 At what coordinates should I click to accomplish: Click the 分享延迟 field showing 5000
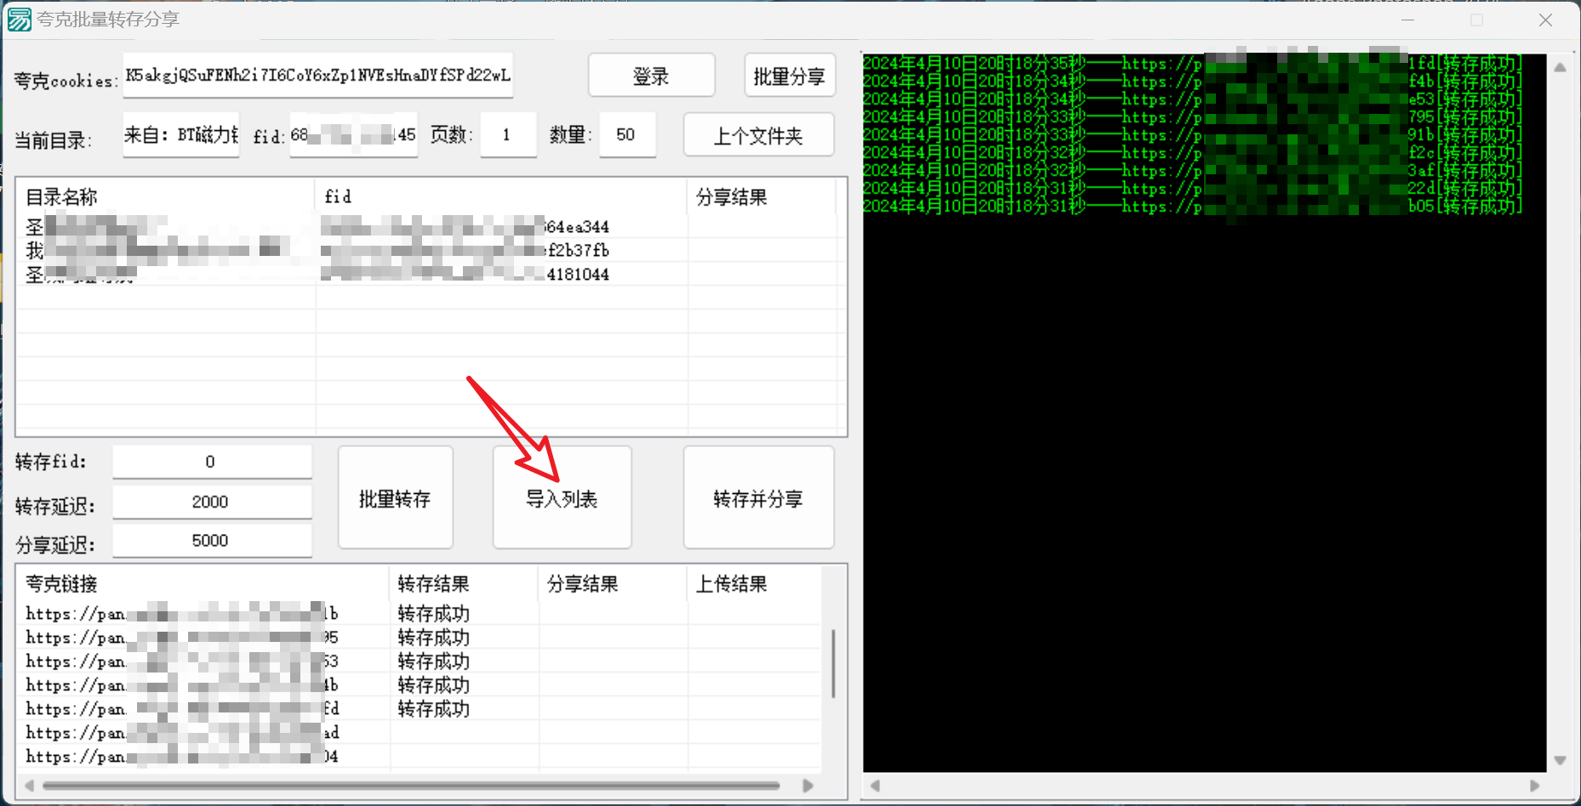[x=211, y=540]
